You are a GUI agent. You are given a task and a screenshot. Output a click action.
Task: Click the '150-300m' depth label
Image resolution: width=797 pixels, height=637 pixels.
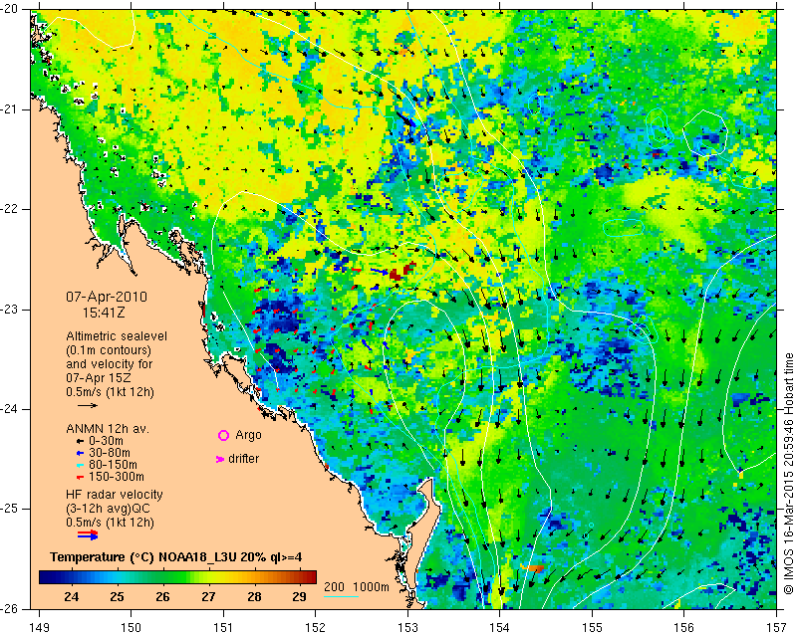click(x=116, y=477)
